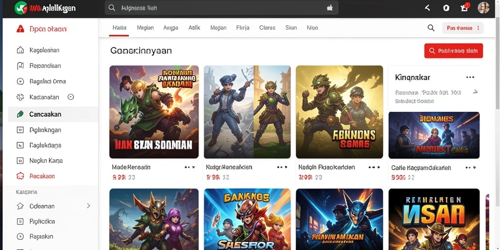Open the Adlk tab

tap(194, 28)
